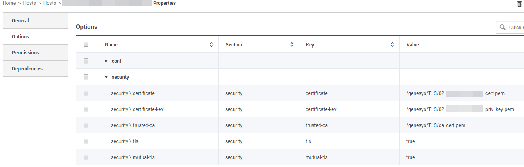Type in the Quick Filter field

pos(516,28)
